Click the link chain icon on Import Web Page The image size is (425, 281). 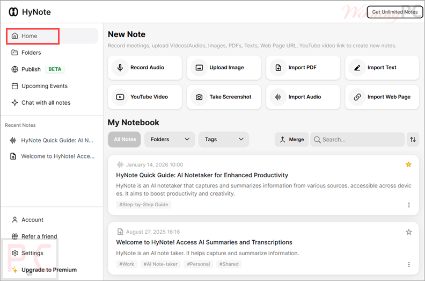[x=357, y=97]
